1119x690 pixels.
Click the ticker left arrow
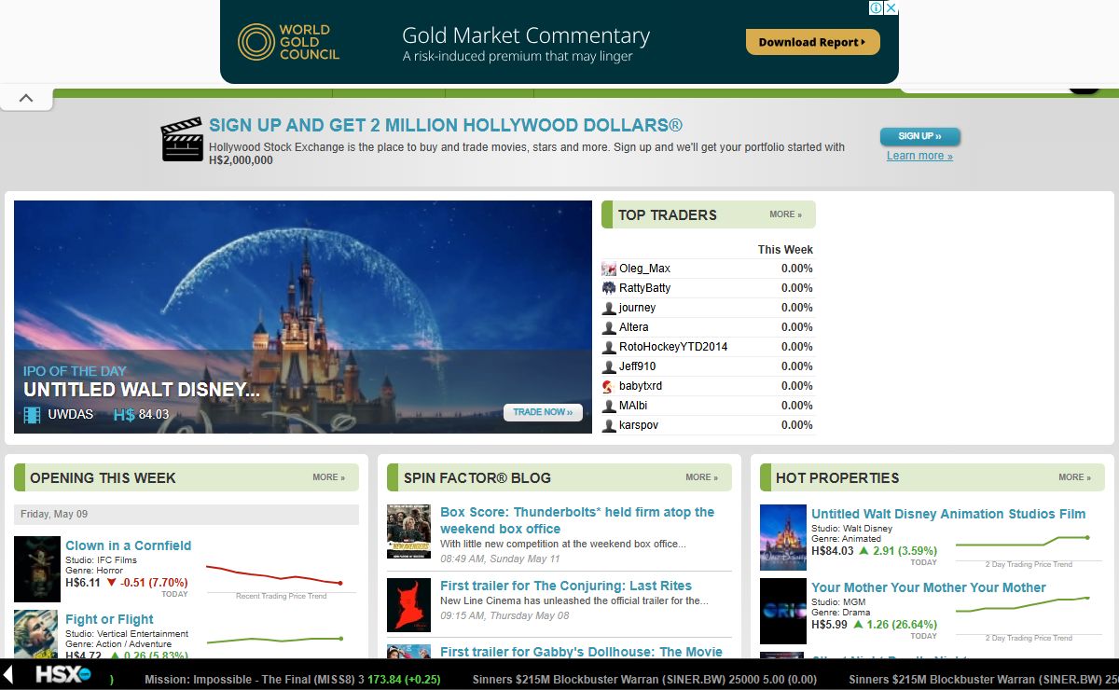point(7,673)
